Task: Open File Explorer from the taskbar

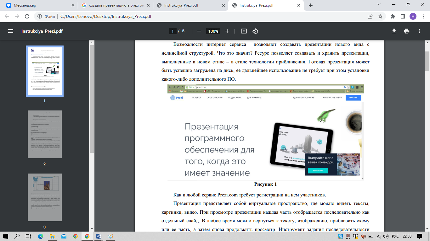Action: (52, 236)
